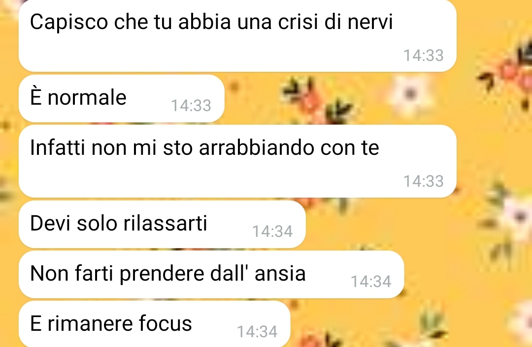The height and width of the screenshot is (347, 532).
Task: Click the 14:33 timestamp beside "È normale"
Action: 191,106
